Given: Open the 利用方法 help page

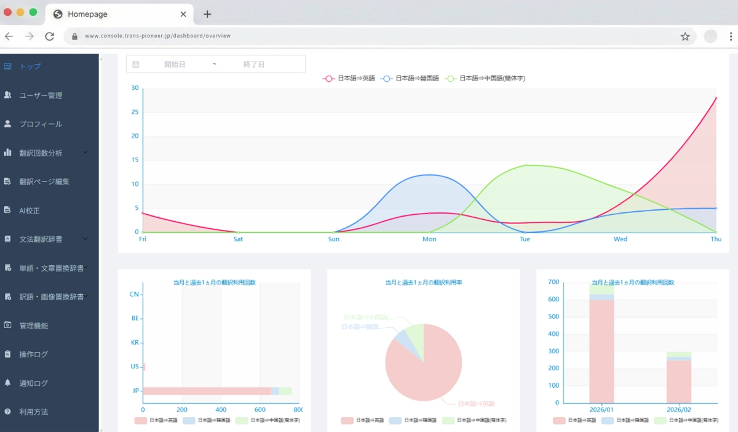Looking at the screenshot, I should pos(34,412).
